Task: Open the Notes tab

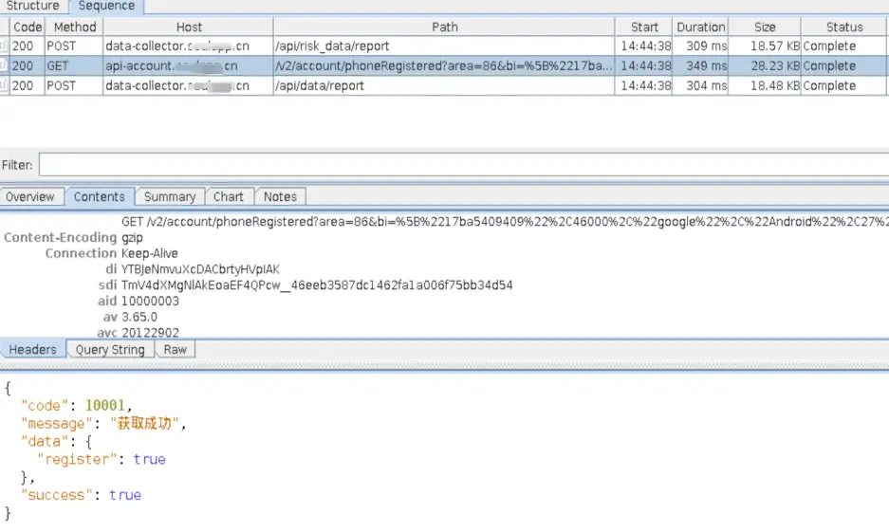Action: pos(280,196)
